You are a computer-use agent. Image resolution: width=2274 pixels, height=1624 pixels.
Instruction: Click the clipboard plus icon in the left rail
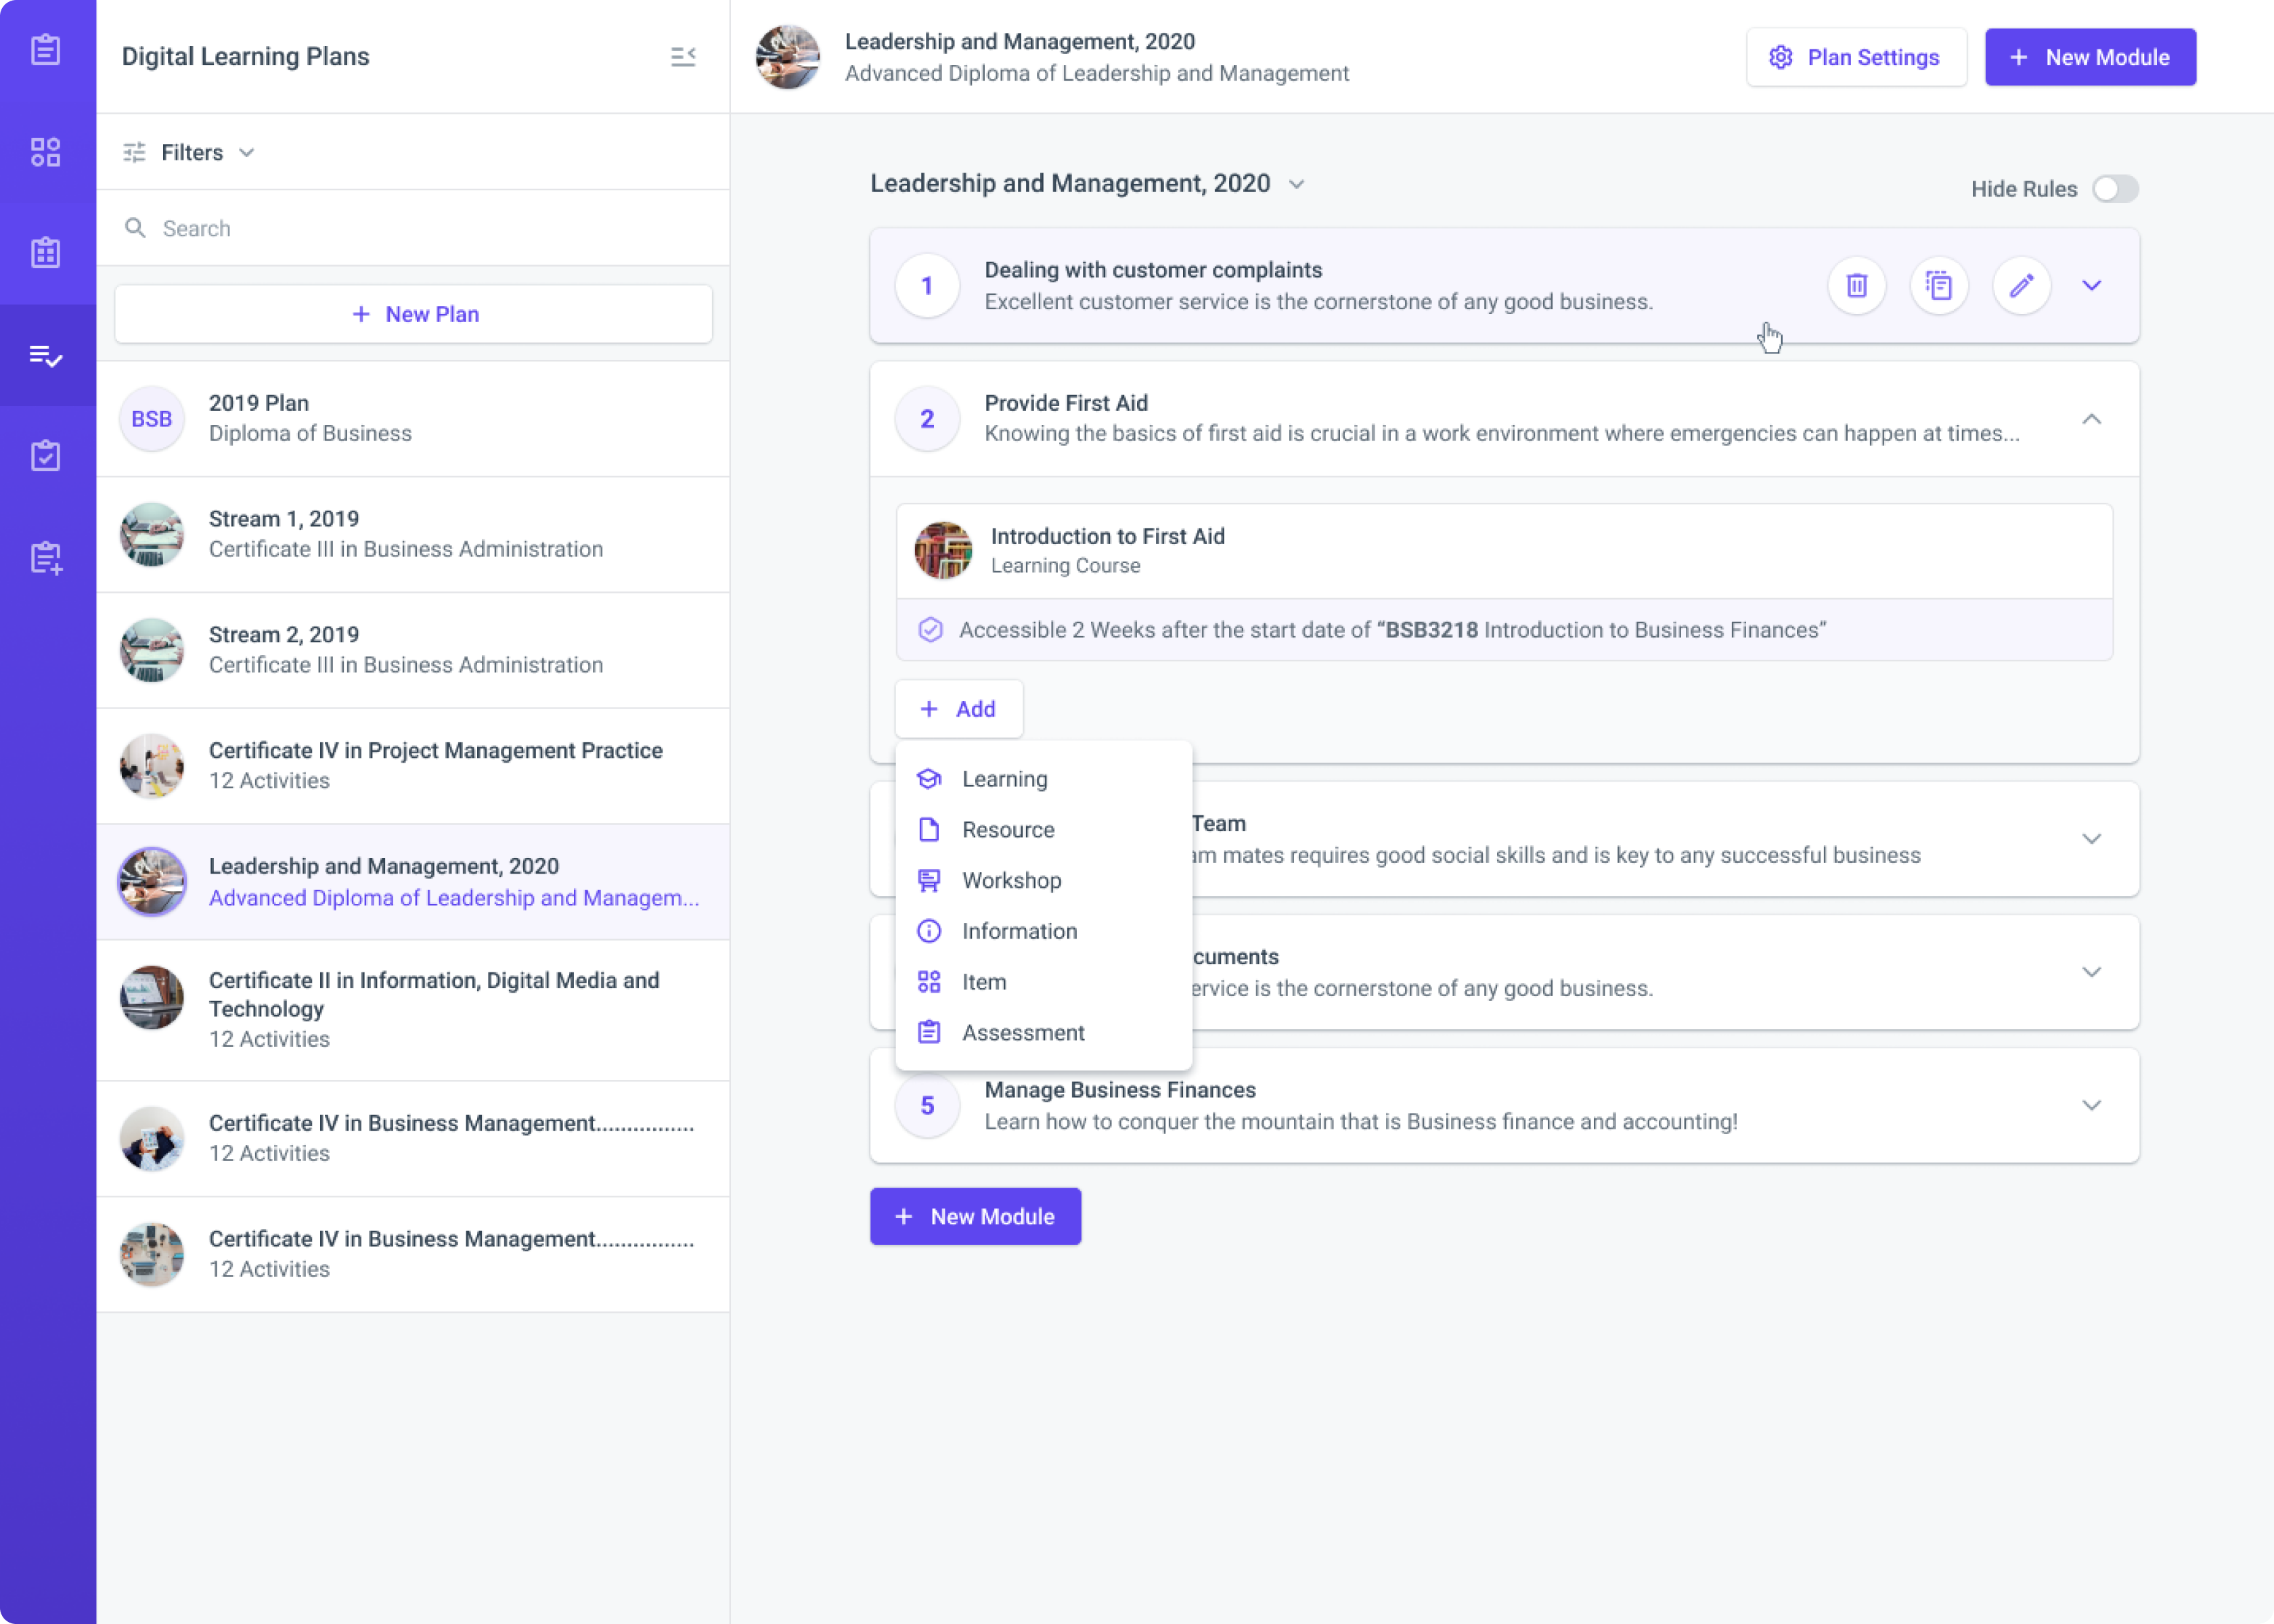pos(46,558)
